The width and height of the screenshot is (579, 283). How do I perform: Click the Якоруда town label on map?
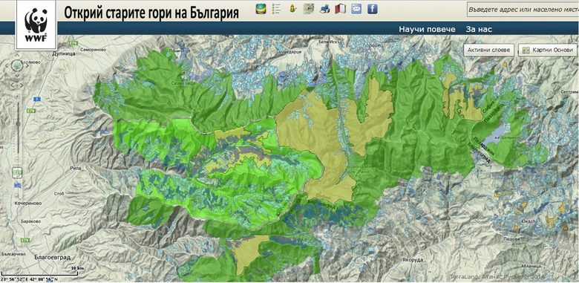(413, 260)
